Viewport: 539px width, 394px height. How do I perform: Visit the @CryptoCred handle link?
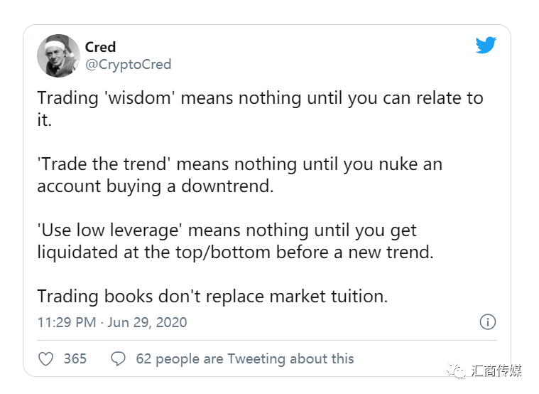click(128, 65)
